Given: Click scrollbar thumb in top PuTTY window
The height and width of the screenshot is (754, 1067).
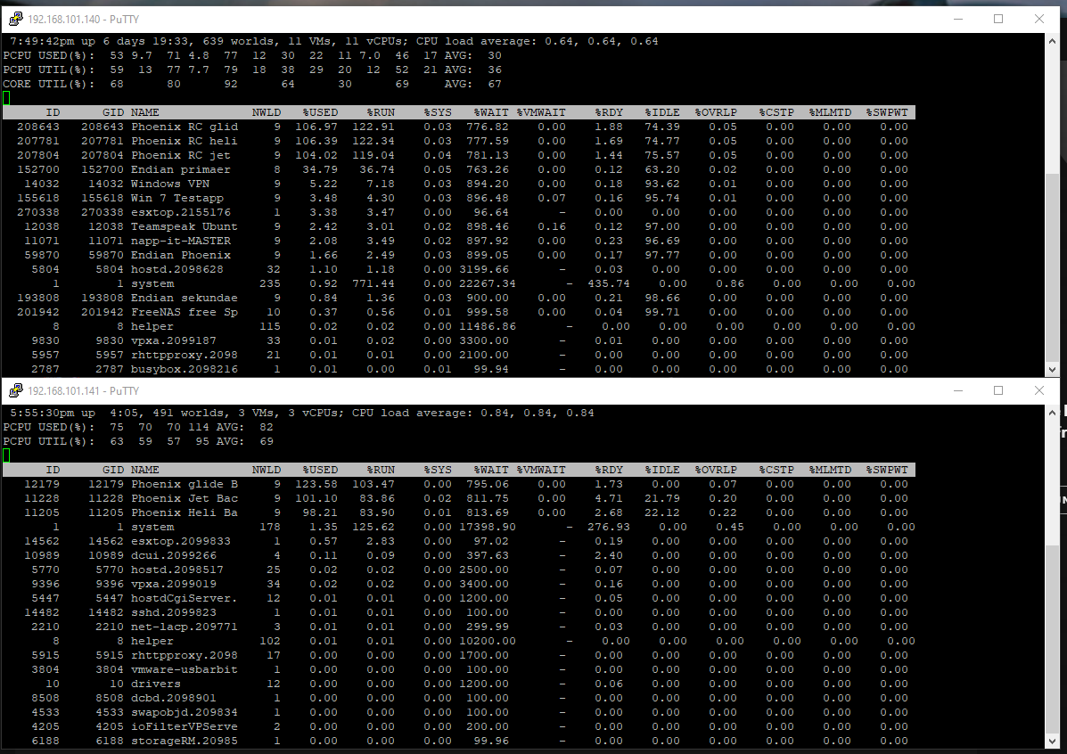Looking at the screenshot, I should pyautogui.click(x=1052, y=267).
